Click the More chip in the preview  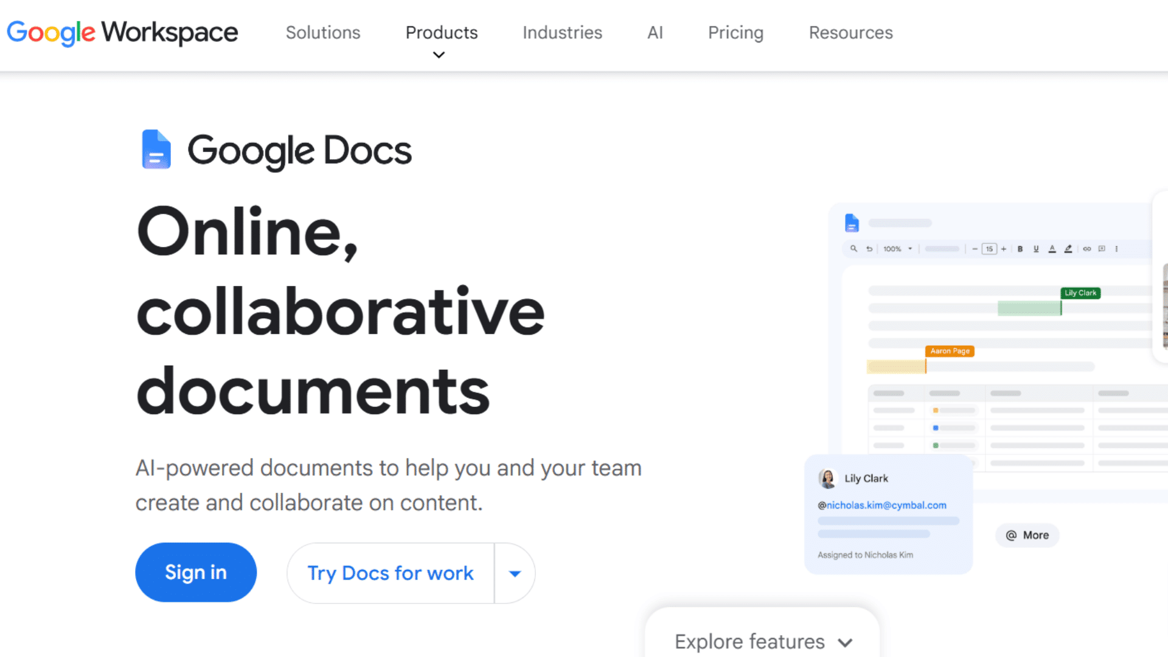tap(1027, 535)
